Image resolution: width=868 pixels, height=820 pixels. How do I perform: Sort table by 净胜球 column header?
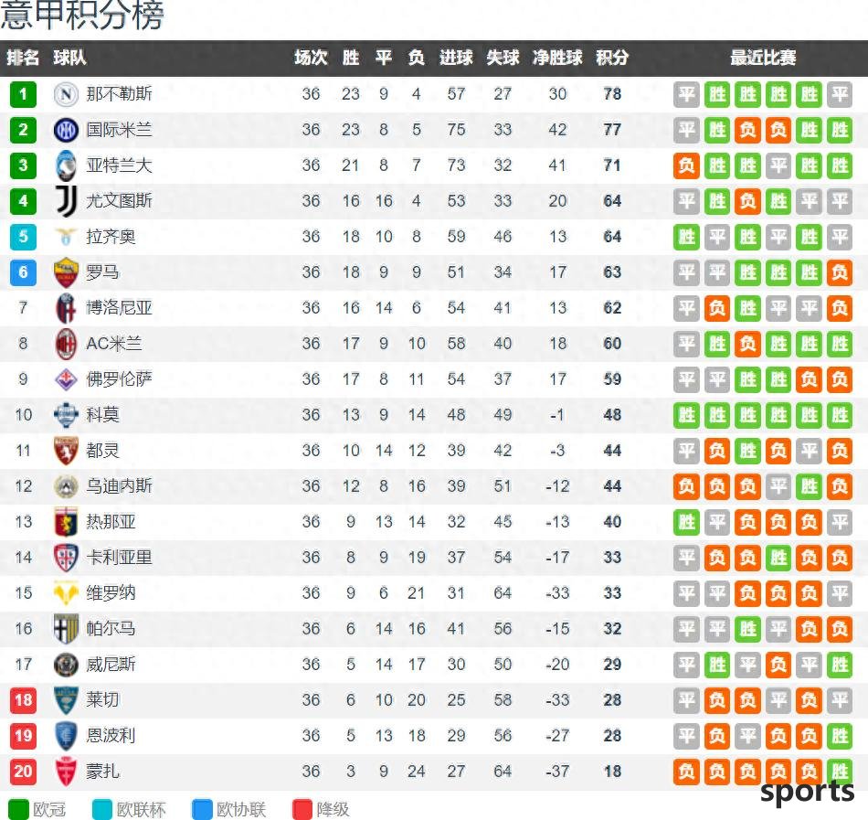pyautogui.click(x=557, y=58)
